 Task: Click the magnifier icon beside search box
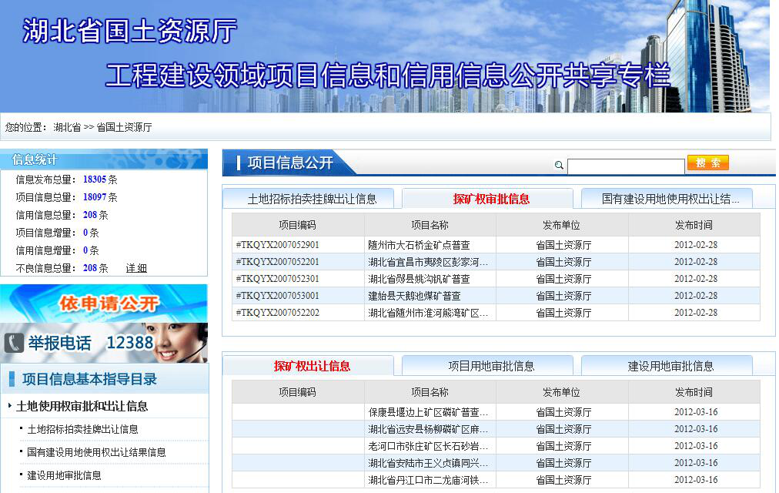[559, 165]
